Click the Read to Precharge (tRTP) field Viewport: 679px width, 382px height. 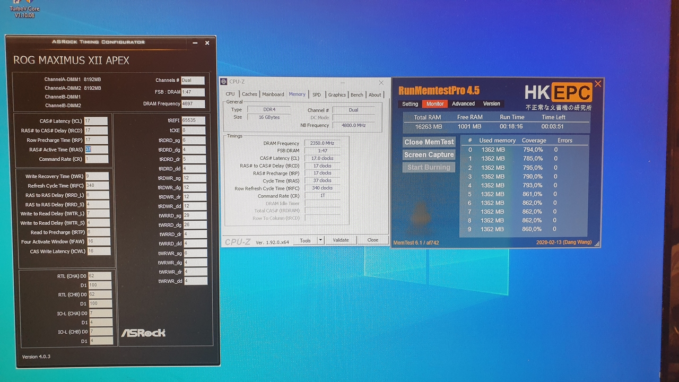pyautogui.click(x=98, y=232)
